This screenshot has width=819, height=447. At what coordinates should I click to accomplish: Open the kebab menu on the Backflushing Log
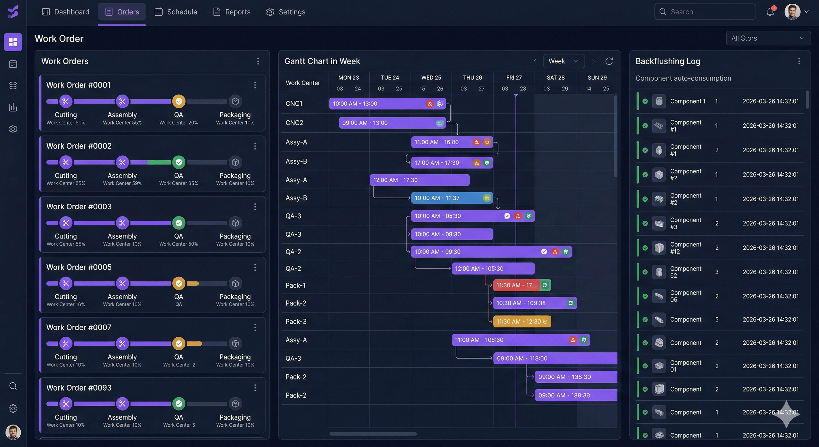[x=799, y=61]
